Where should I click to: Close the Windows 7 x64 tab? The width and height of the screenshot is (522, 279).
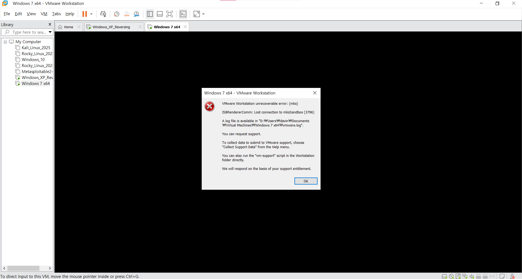[x=185, y=27]
